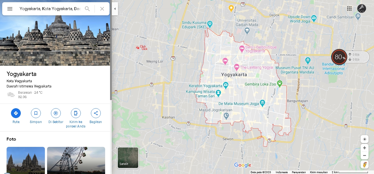Select the Kampung Wisata Taman Sari marker
Screen dimensions: 374x174
coord(218,93)
